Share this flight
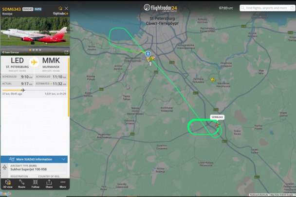The width and height of the screenshot is (296, 197). (x=49, y=184)
